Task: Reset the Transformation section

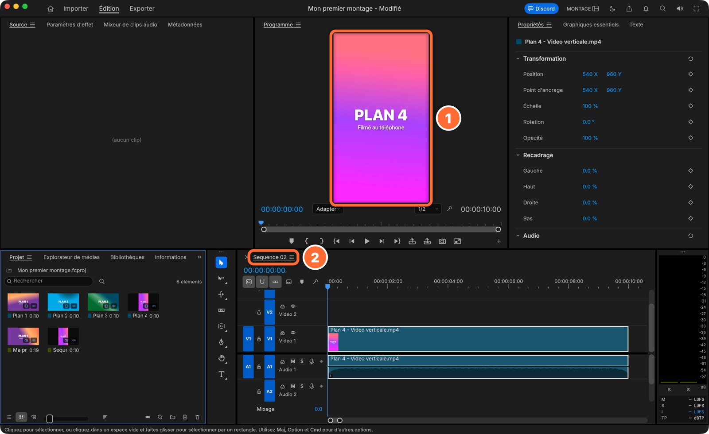Action: (690, 59)
